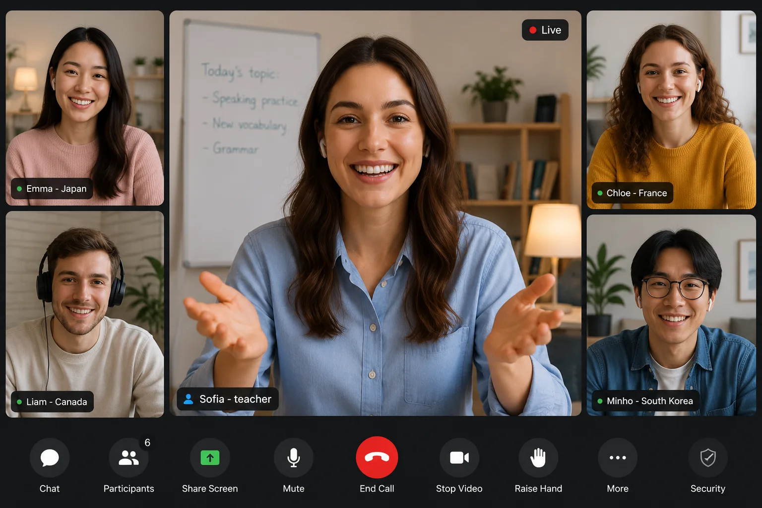Open the Chat speech bubble icon
Viewport: 762px width, 508px height.
50,457
